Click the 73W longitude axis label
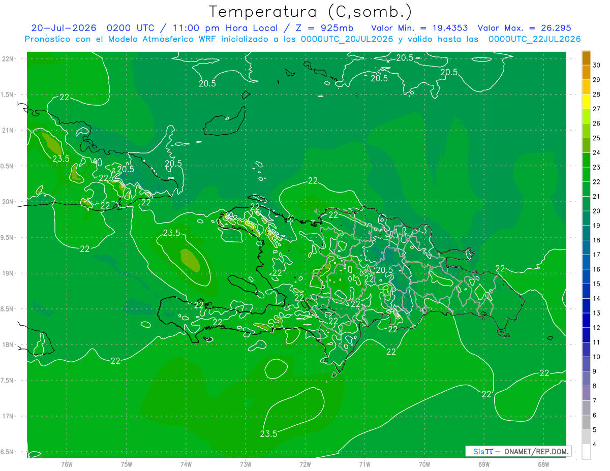 pos(246,464)
